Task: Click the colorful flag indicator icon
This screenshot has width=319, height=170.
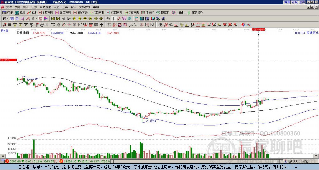Action: click(46, 19)
